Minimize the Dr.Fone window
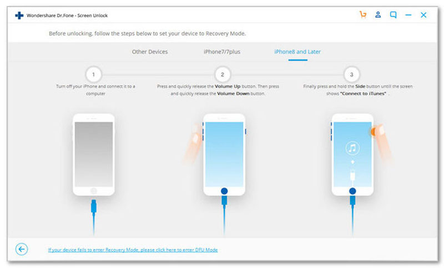The height and width of the screenshot is (268, 444). (408, 15)
